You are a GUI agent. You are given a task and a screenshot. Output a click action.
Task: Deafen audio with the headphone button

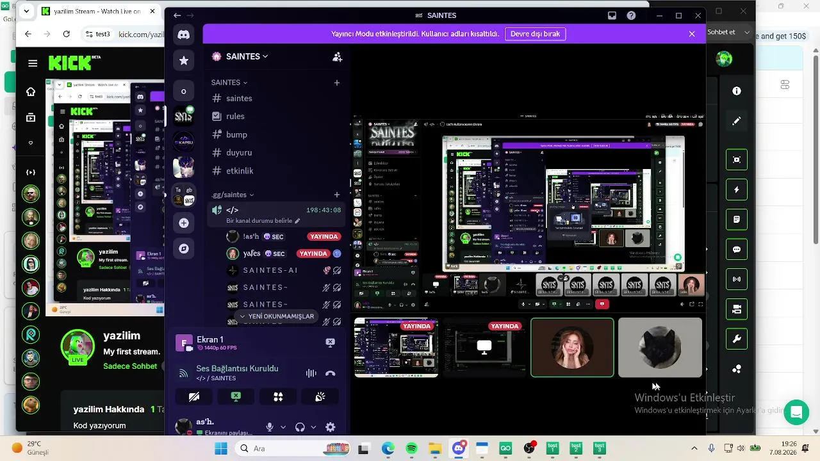[300, 427]
